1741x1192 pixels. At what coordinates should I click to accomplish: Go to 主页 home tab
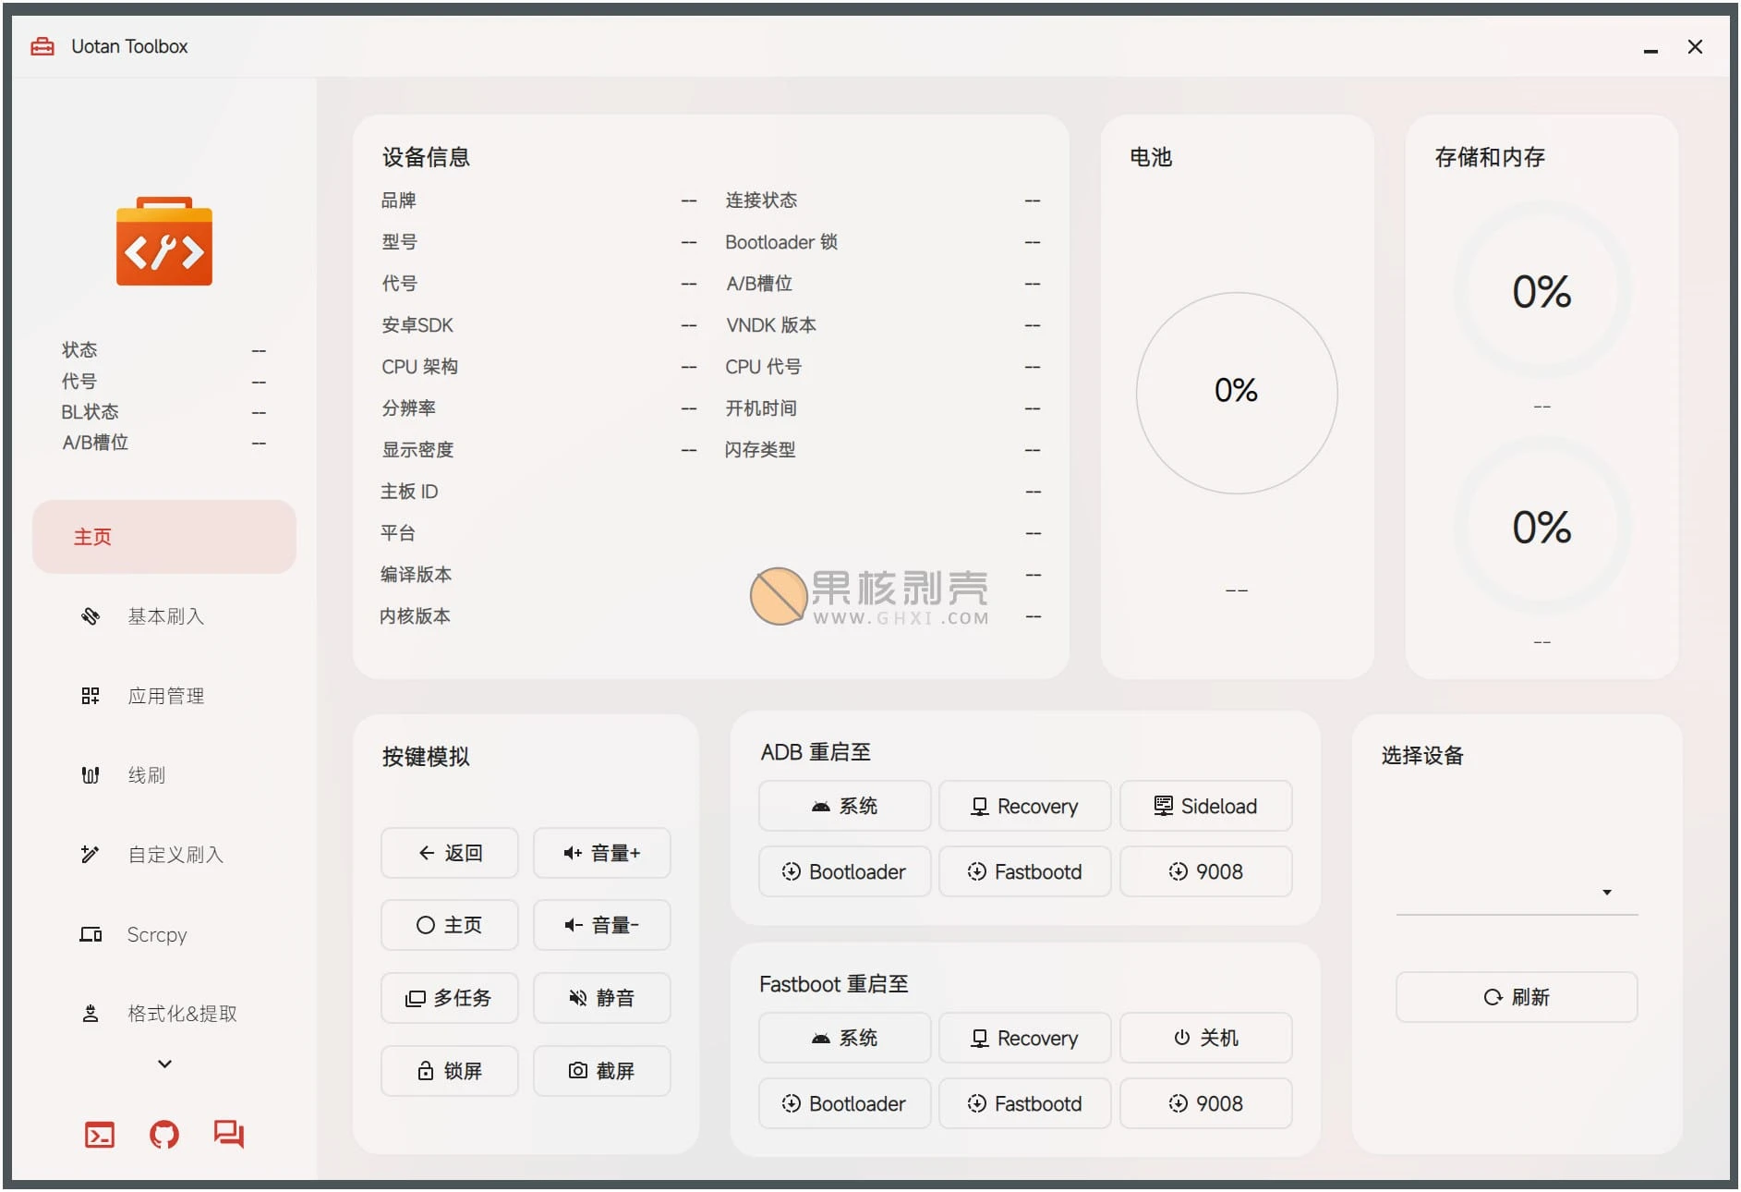pos(164,537)
